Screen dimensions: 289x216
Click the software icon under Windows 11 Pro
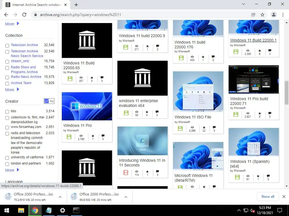coord(69,137)
